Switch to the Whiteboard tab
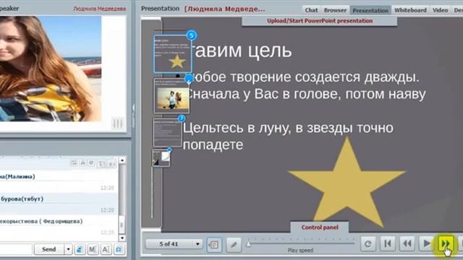 410,10
